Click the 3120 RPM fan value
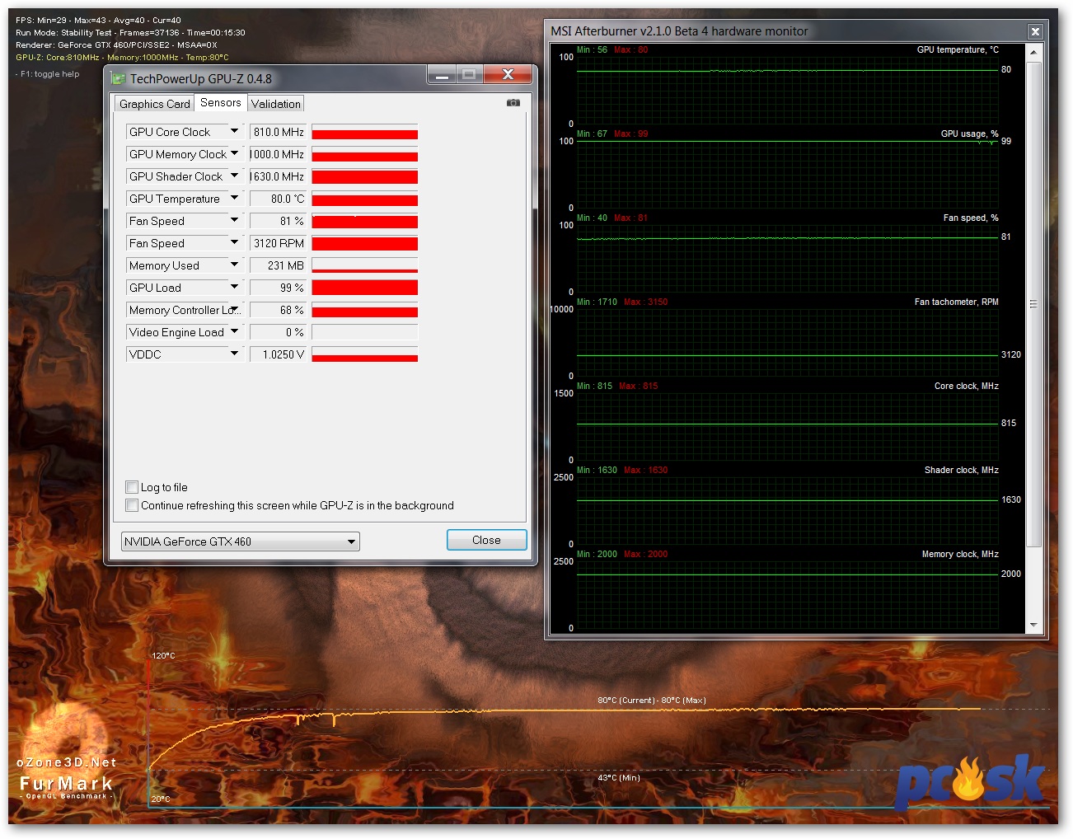The height and width of the screenshot is (839, 1073). (x=279, y=243)
